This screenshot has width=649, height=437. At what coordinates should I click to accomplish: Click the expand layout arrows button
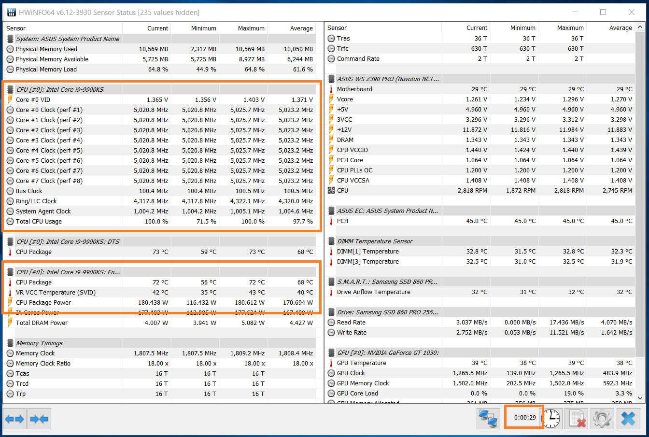(14, 419)
